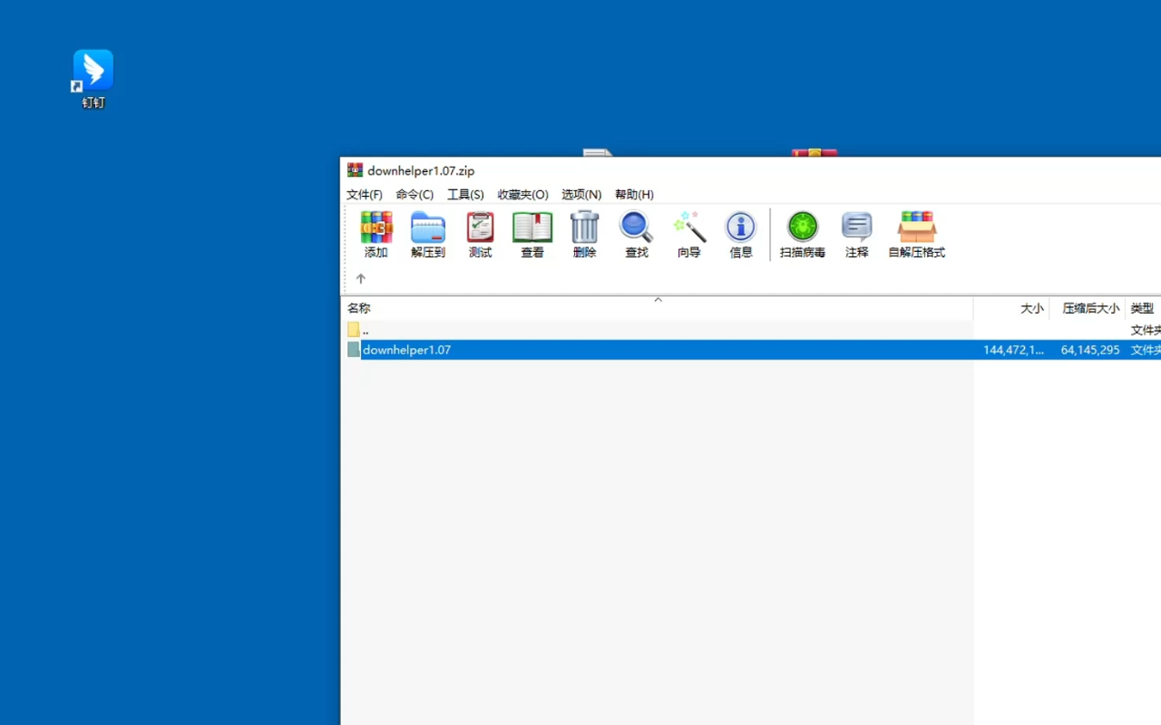The height and width of the screenshot is (725, 1161).
Task: Click the 测试 (Test) toolbar icon
Action: 480,235
